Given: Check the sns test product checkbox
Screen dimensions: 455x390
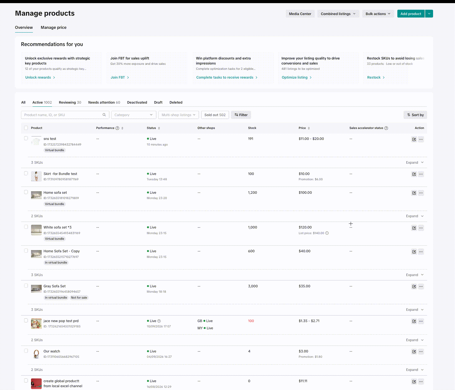Looking at the screenshot, I should tap(26, 138).
